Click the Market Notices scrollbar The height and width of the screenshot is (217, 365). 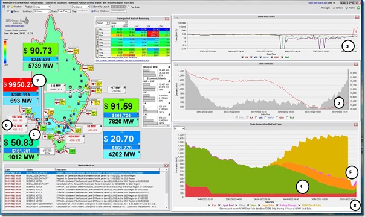167,189
